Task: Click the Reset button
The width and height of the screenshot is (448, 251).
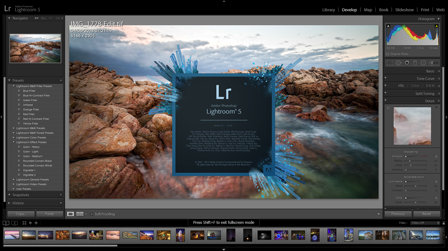Action: [426, 214]
